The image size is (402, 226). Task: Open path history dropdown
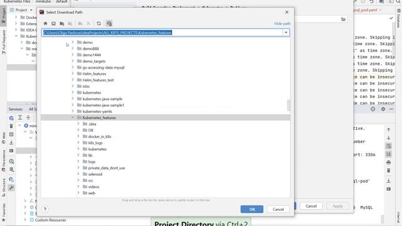pos(286,33)
